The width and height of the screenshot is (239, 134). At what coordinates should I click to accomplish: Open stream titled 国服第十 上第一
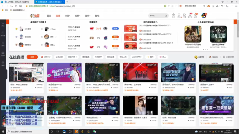pyautogui.click(x=207, y=85)
